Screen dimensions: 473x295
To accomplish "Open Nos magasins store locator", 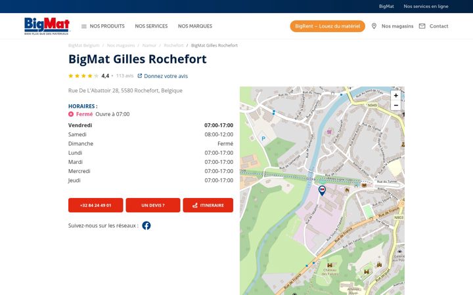I will [397, 26].
